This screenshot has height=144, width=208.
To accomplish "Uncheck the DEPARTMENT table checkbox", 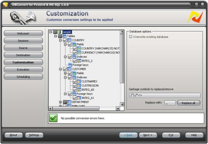I will click(65, 102).
